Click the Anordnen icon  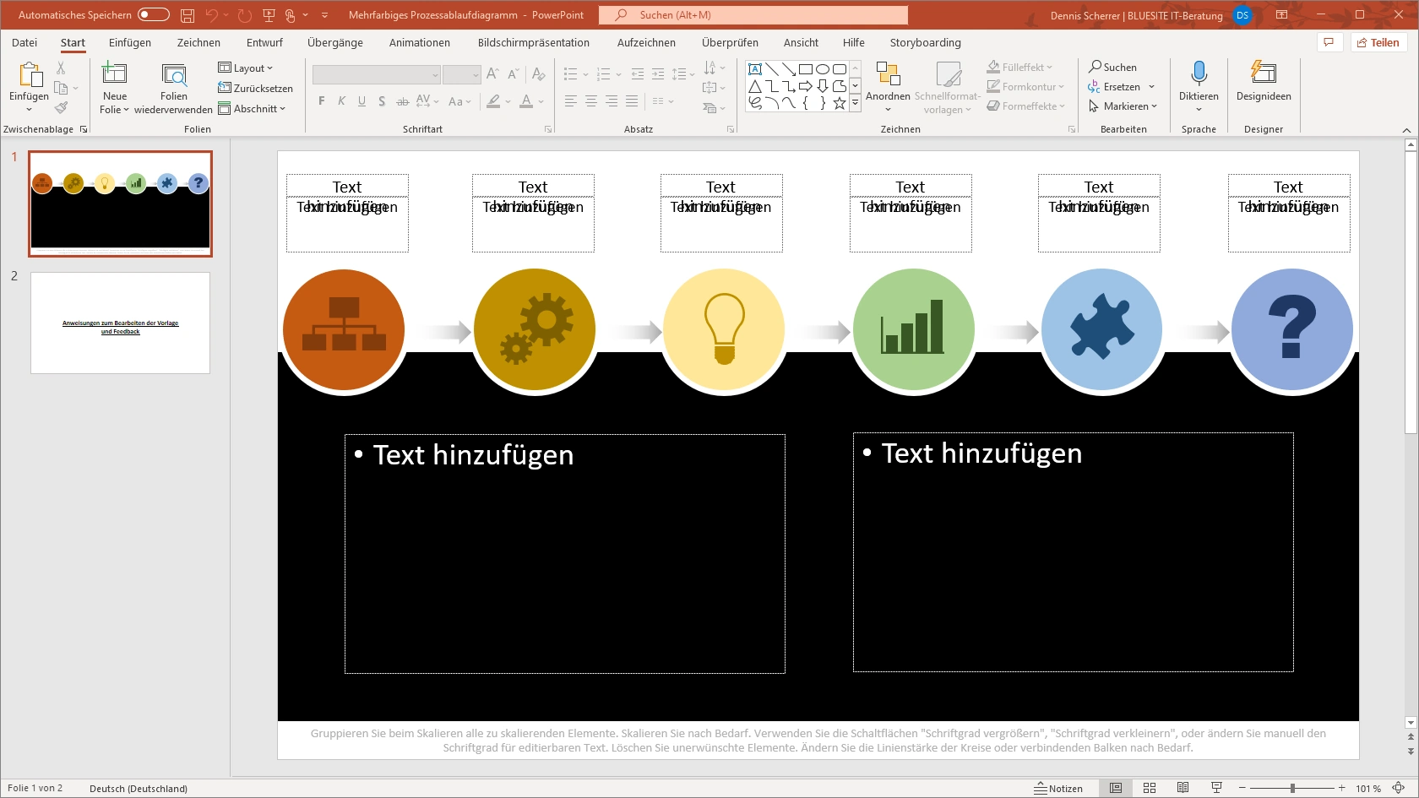pos(888,73)
